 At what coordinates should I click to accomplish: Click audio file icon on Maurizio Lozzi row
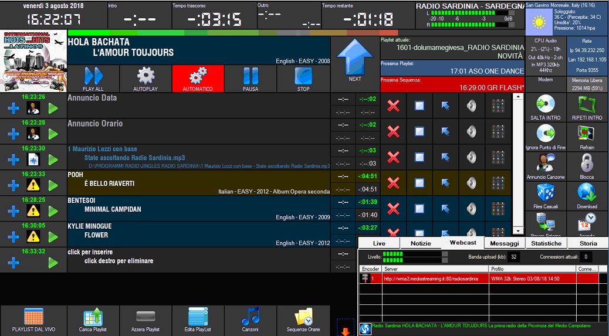point(33,159)
